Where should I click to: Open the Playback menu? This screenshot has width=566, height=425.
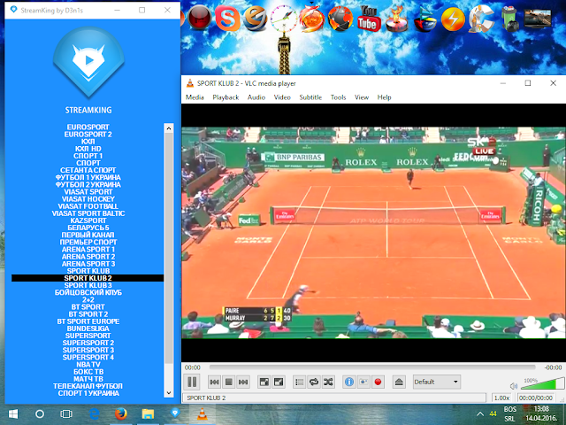tap(226, 97)
